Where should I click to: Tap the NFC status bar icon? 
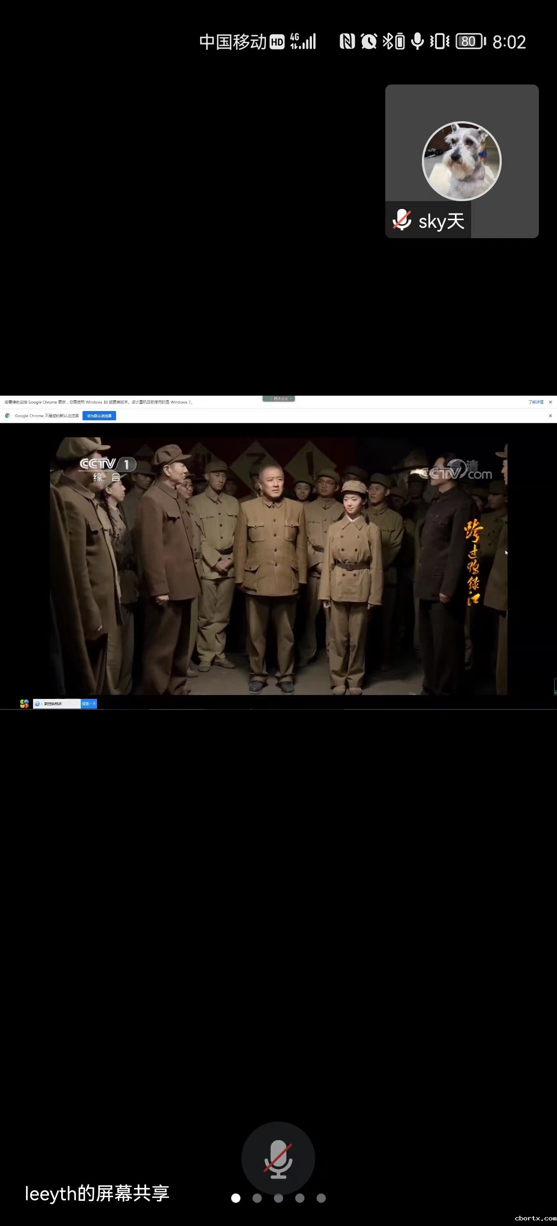click(347, 41)
